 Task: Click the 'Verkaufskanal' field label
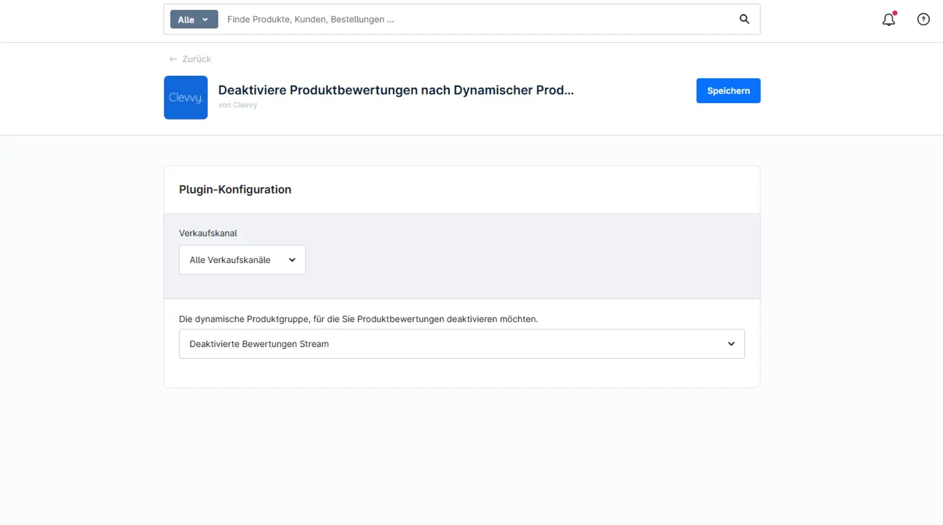pos(208,233)
